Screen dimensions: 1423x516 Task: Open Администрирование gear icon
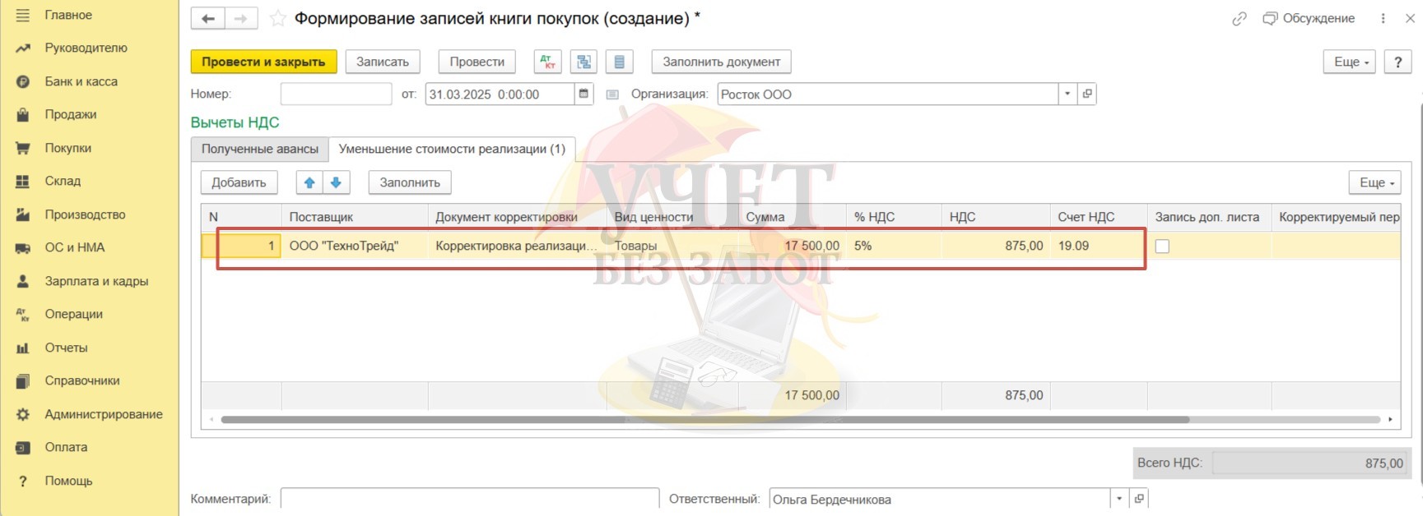pyautogui.click(x=22, y=414)
